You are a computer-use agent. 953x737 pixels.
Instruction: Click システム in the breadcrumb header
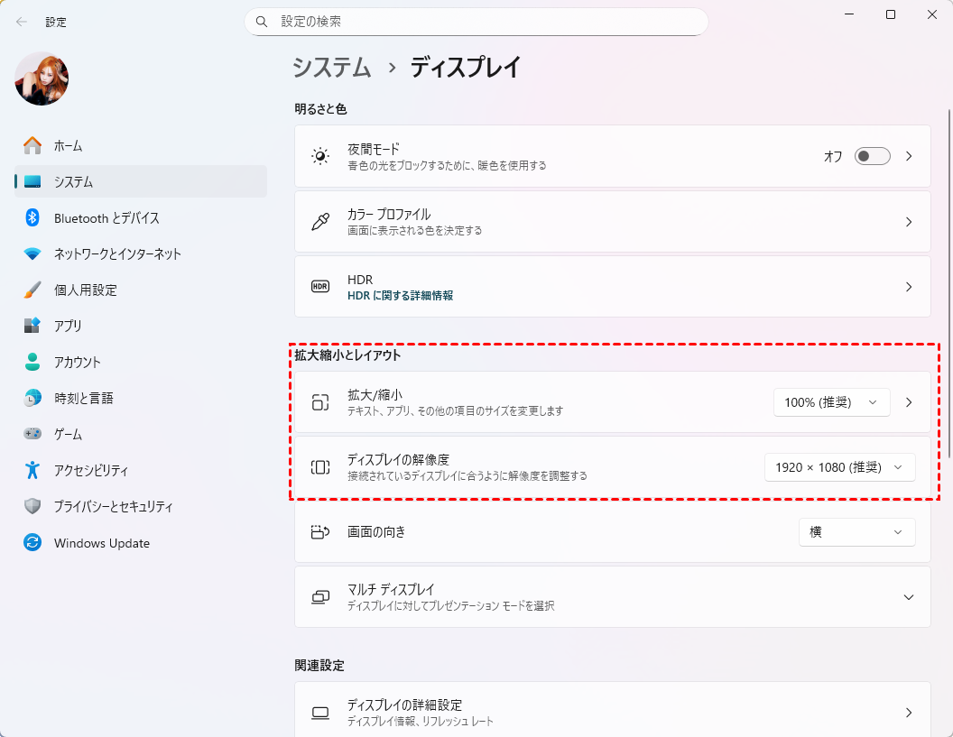(332, 68)
